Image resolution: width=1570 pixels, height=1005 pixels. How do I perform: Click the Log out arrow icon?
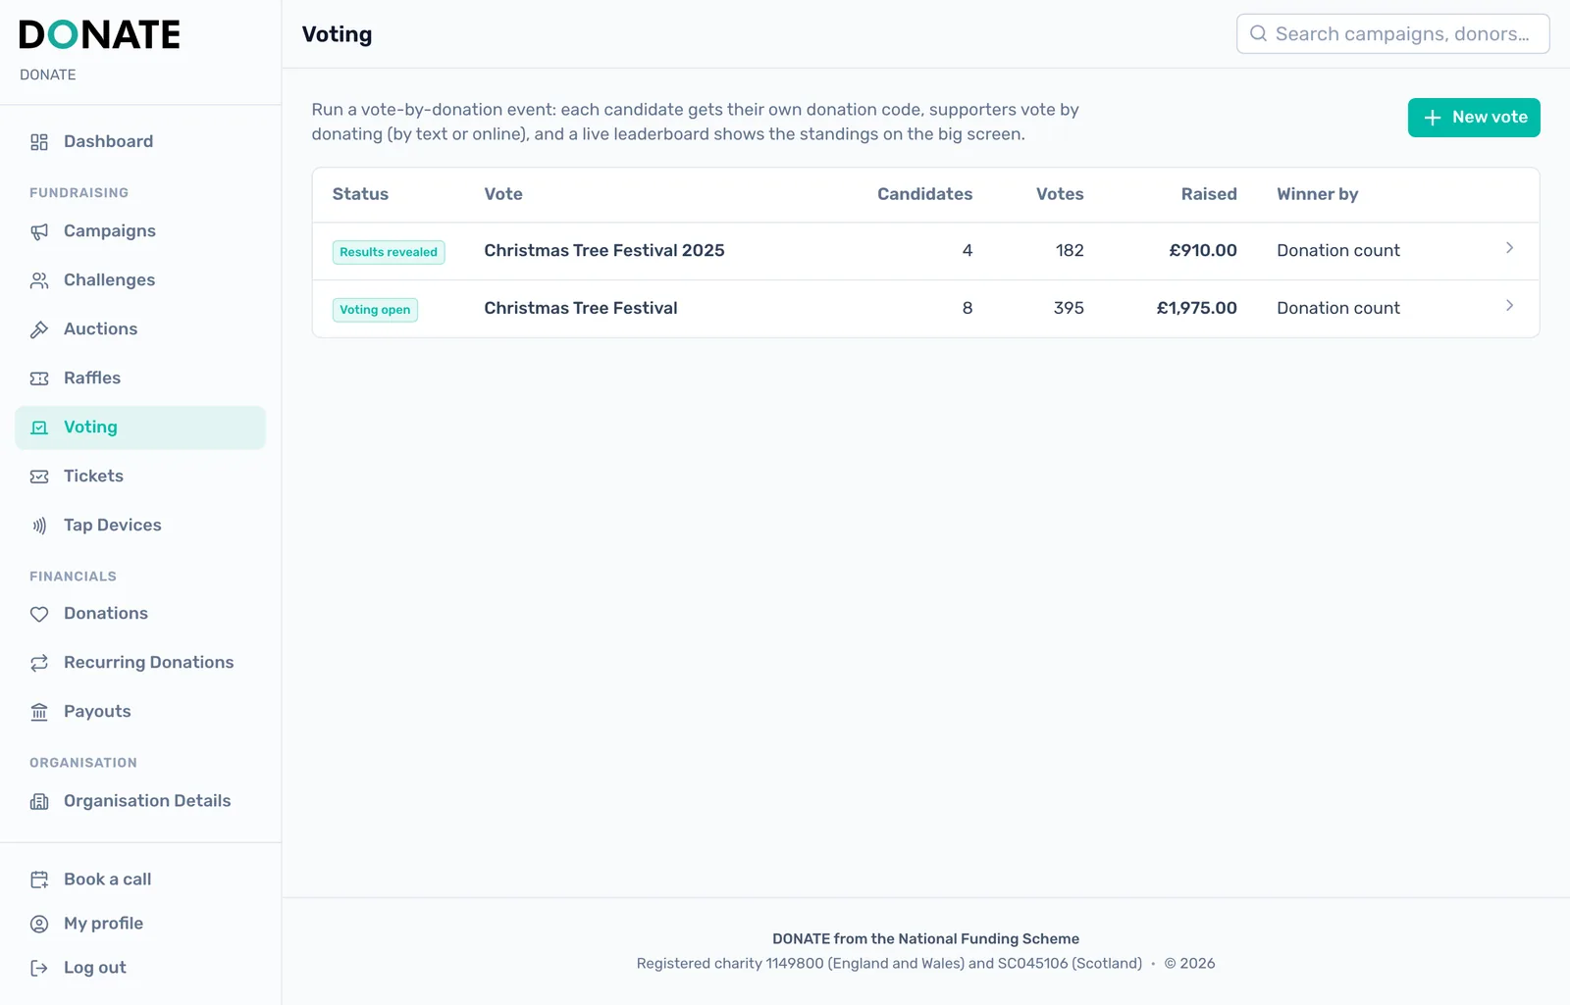click(39, 968)
